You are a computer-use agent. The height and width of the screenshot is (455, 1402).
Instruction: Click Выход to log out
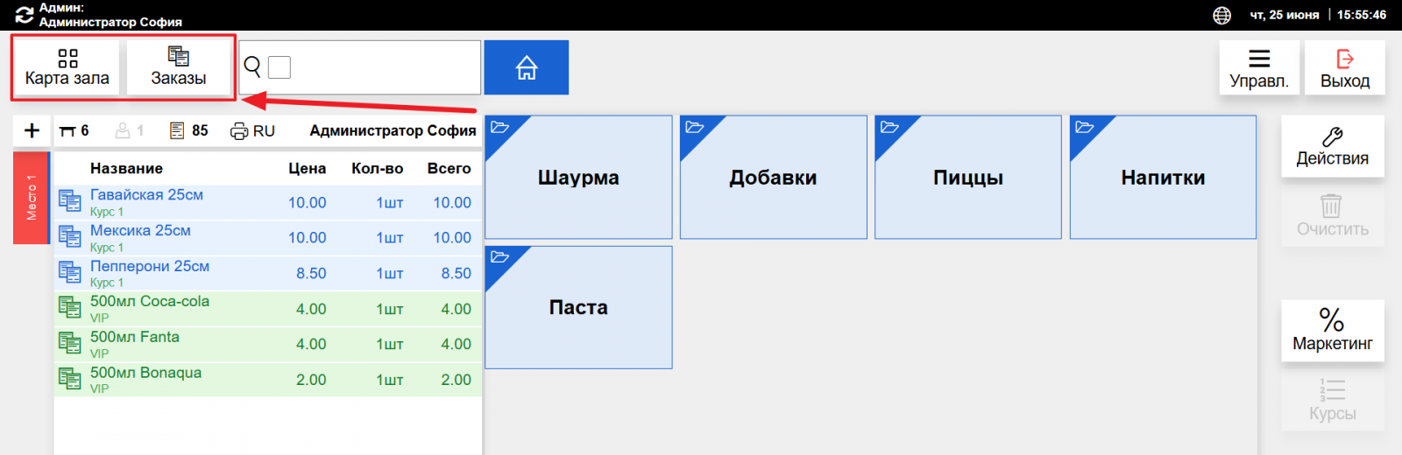click(x=1345, y=68)
